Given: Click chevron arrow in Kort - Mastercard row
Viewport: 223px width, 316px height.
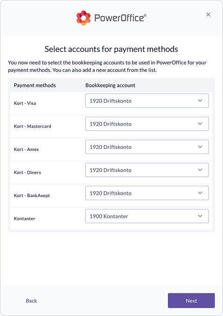Looking at the screenshot, I should click(200, 124).
